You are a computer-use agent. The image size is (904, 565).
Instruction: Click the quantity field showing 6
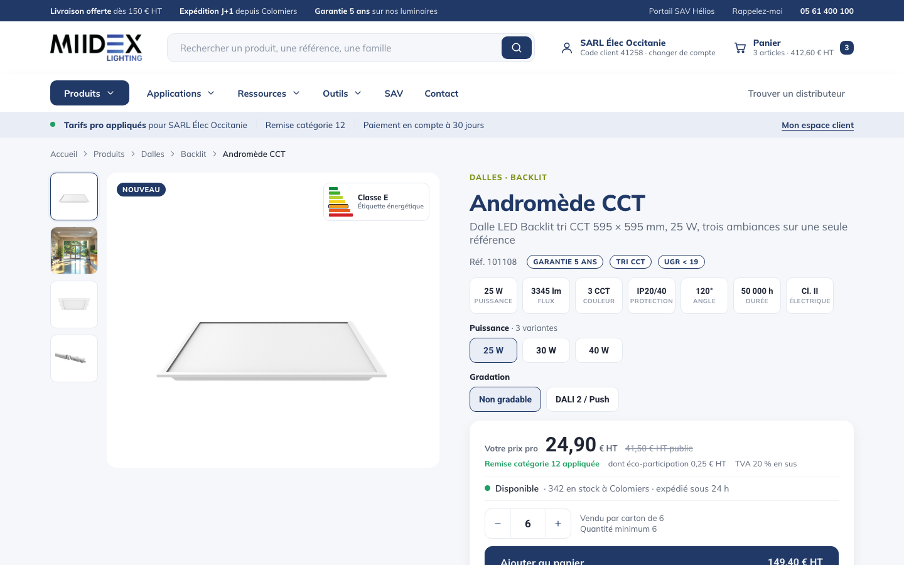528,524
